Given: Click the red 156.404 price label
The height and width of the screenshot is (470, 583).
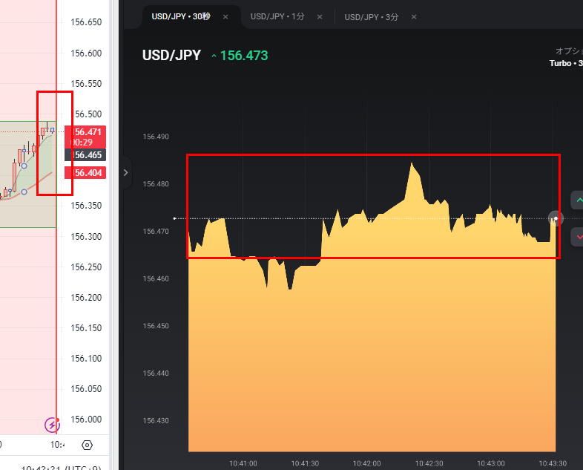Looking at the screenshot, I should point(88,172).
